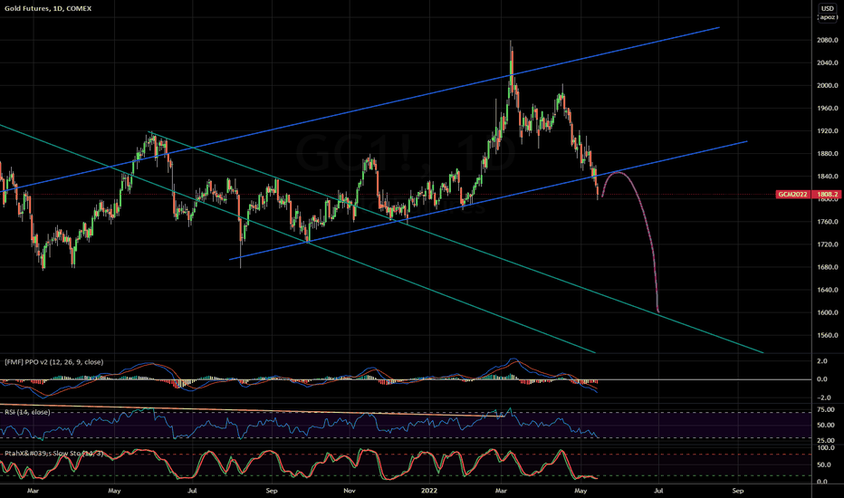This screenshot has height=498, width=844.
Task: Click the 1880.0 price axis label
Action: (828, 154)
